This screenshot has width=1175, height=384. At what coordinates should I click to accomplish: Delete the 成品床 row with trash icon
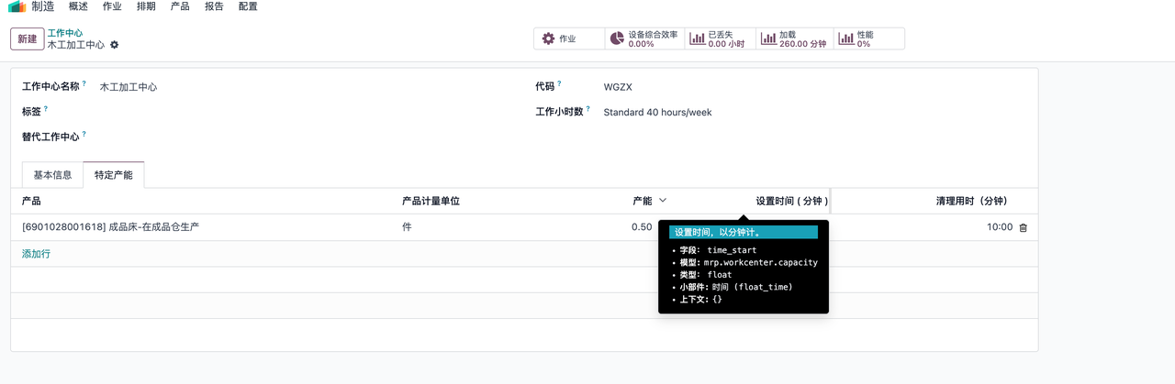[1024, 227]
